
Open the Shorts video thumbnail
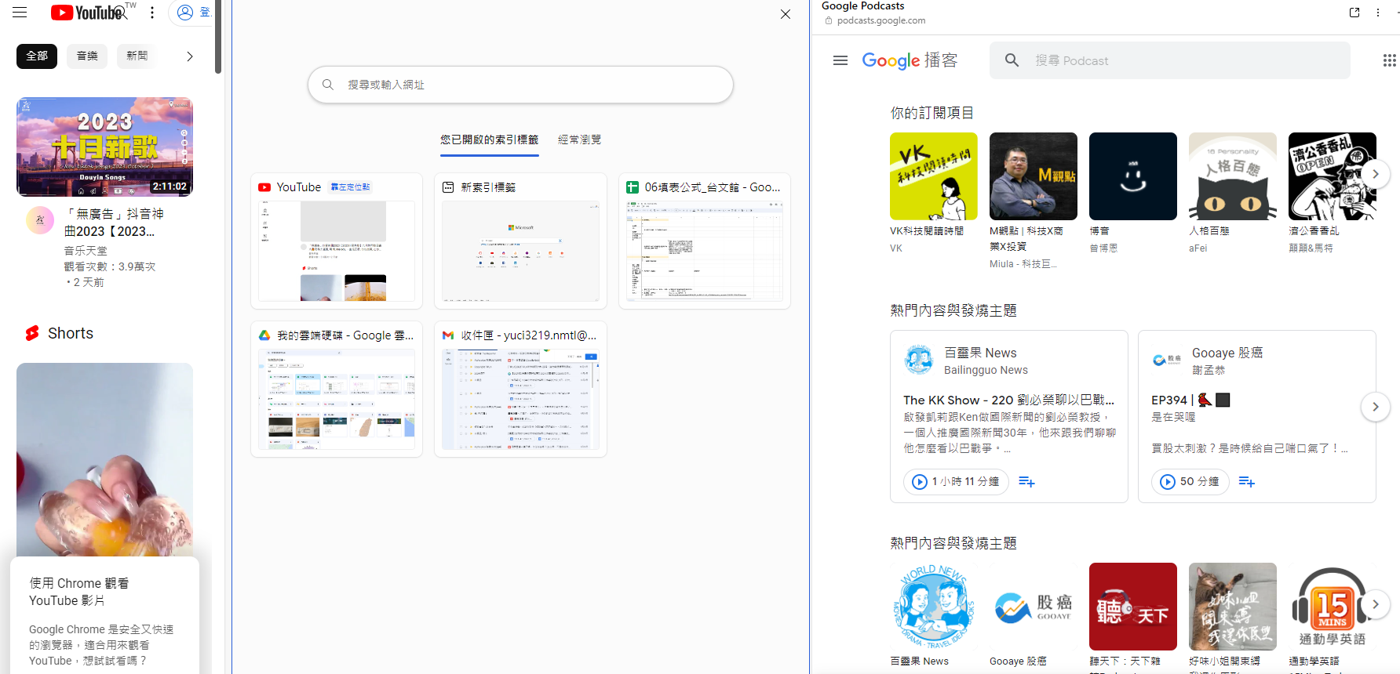(x=104, y=460)
